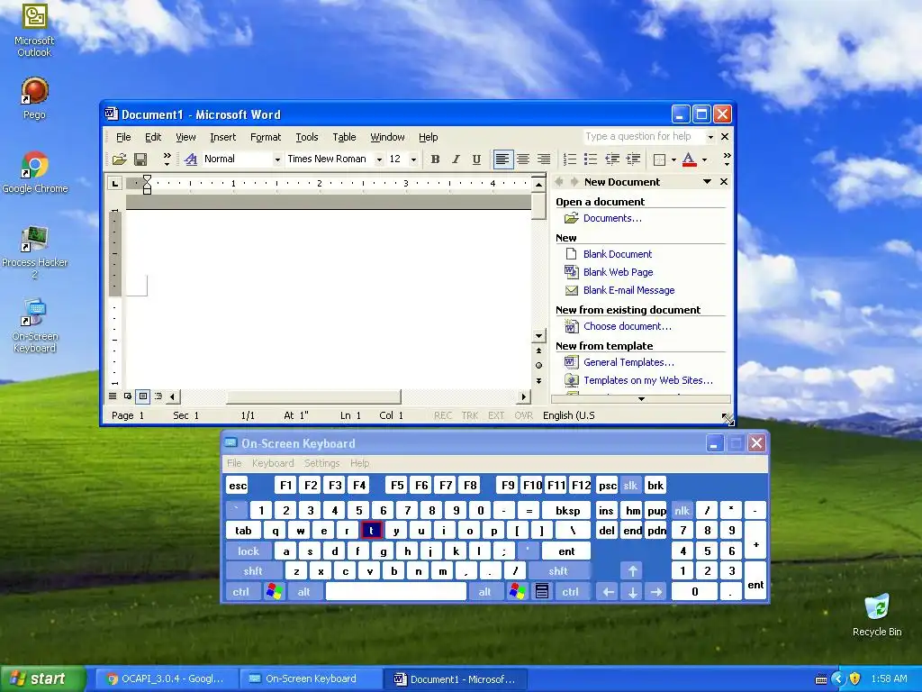Open the border style dropdown arrow
This screenshot has height=692, width=922.
click(x=673, y=159)
